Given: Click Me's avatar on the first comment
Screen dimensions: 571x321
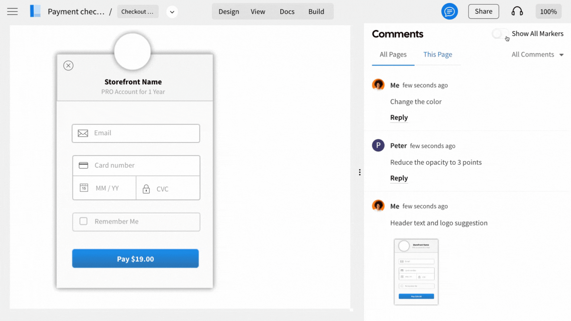Looking at the screenshot, I should click(x=378, y=84).
